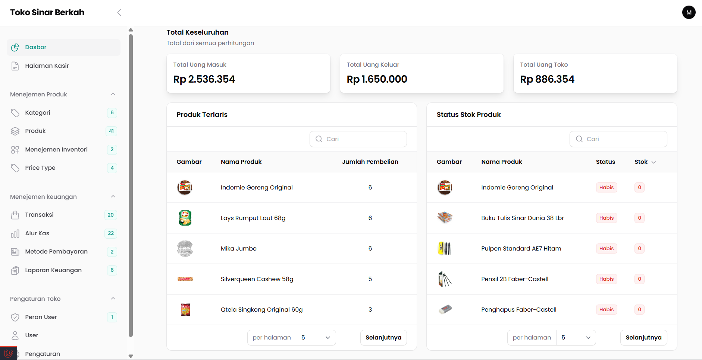This screenshot has width=702, height=360.
Task: Go to Menejemen Inventori
Action: tap(63, 150)
